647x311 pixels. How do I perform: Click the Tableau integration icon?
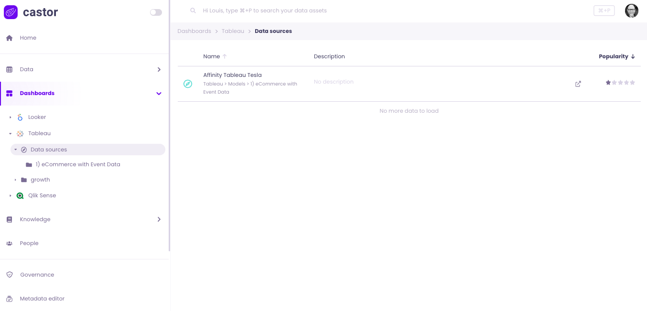pos(20,134)
